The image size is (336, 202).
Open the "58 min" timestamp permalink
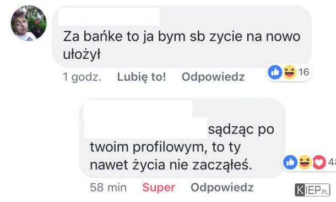[108, 188]
